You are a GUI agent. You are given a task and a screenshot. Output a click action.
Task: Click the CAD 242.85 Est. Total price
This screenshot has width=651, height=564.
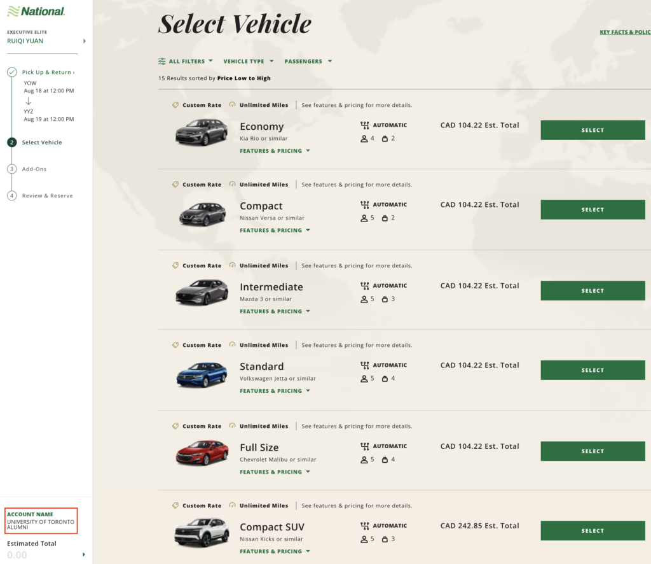coord(479,526)
